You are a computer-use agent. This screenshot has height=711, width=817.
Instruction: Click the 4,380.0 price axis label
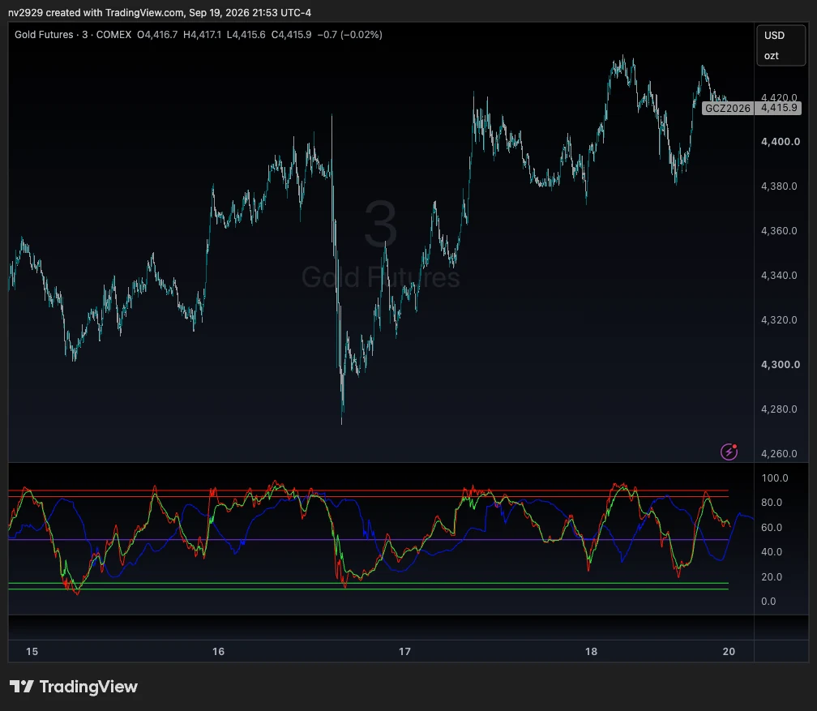coord(779,186)
